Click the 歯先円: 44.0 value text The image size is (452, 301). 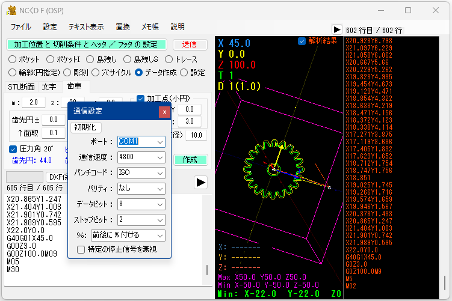tap(32, 160)
